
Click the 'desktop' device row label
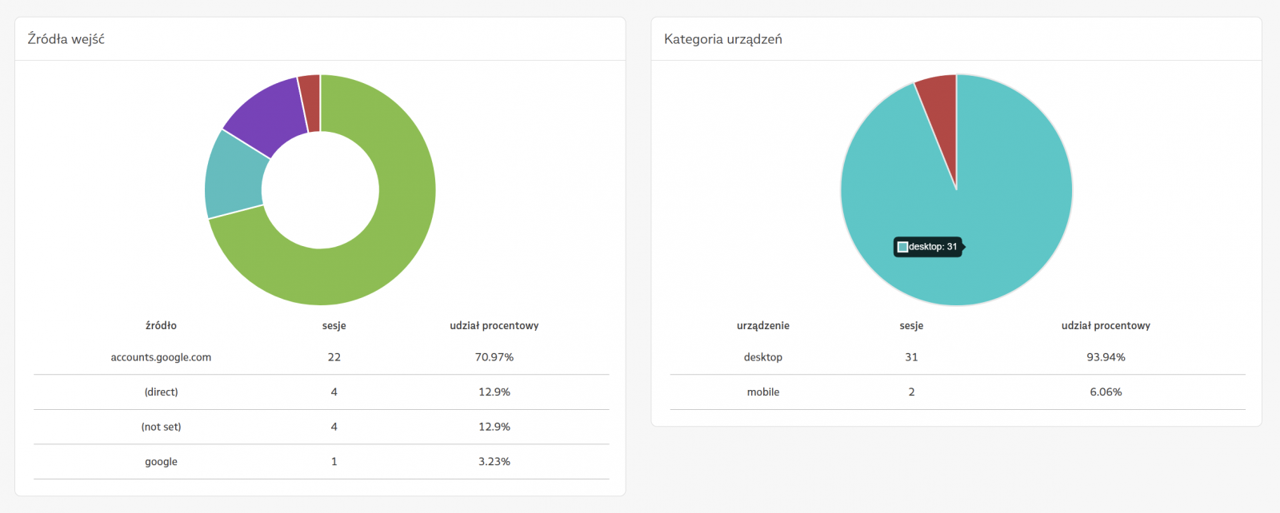[x=763, y=357]
